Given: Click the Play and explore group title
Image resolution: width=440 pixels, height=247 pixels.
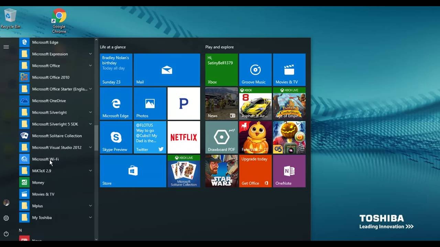Looking at the screenshot, I should [x=219, y=47].
